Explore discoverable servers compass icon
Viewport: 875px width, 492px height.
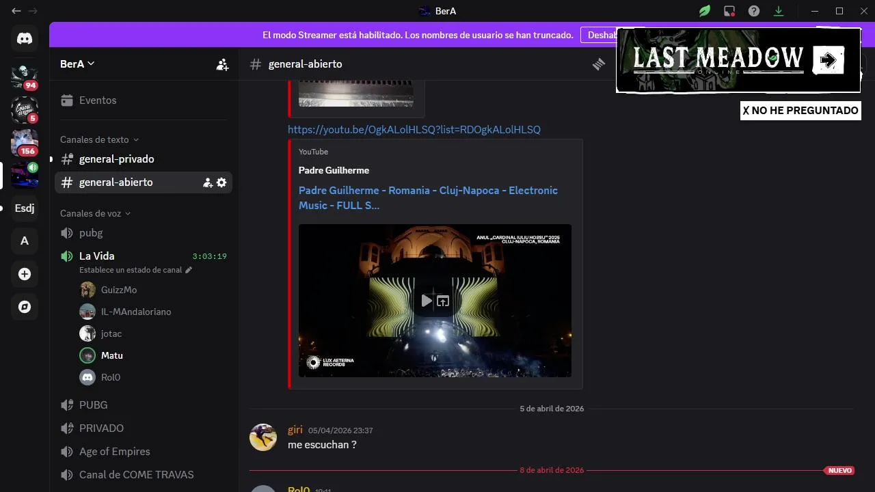[25, 307]
